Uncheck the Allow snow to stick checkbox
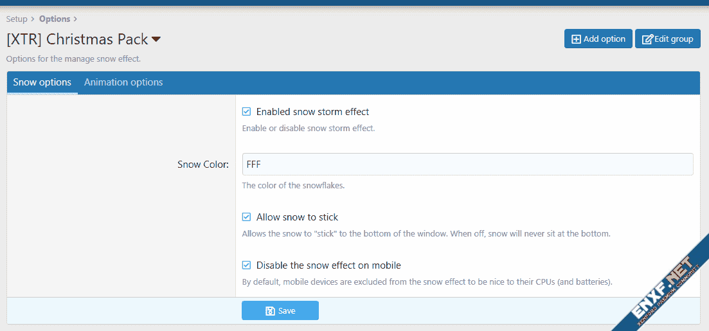Image resolution: width=709 pixels, height=331 pixels. tap(246, 217)
